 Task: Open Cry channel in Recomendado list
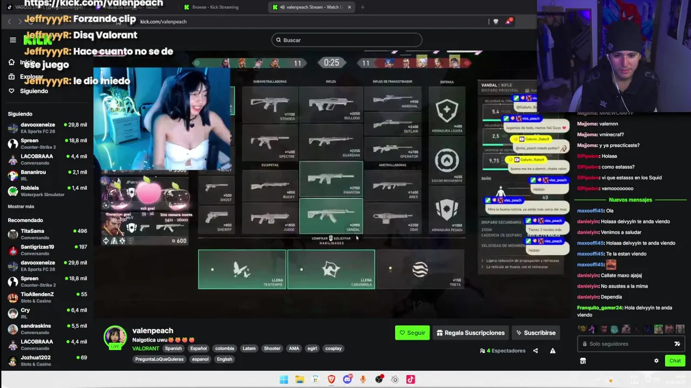[x=48, y=313]
